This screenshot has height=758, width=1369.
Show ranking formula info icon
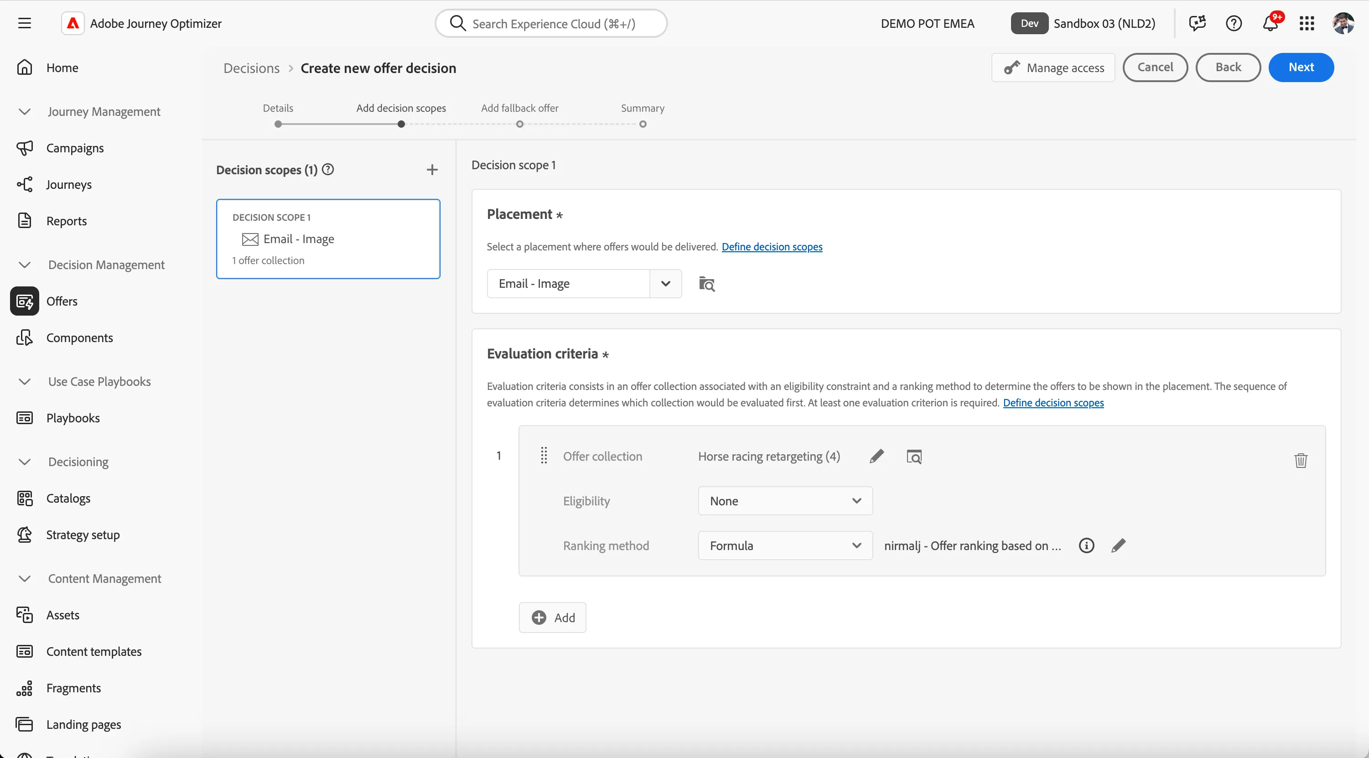pos(1086,545)
